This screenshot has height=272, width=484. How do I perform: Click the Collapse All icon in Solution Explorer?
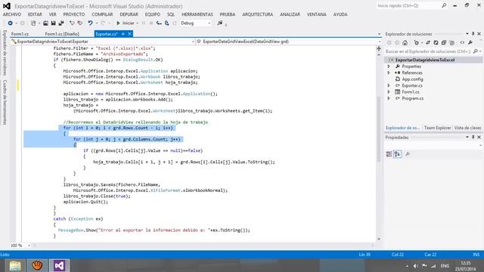pyautogui.click(x=444, y=42)
